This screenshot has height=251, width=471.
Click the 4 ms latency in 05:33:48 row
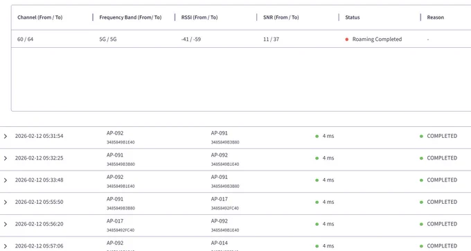click(328, 180)
